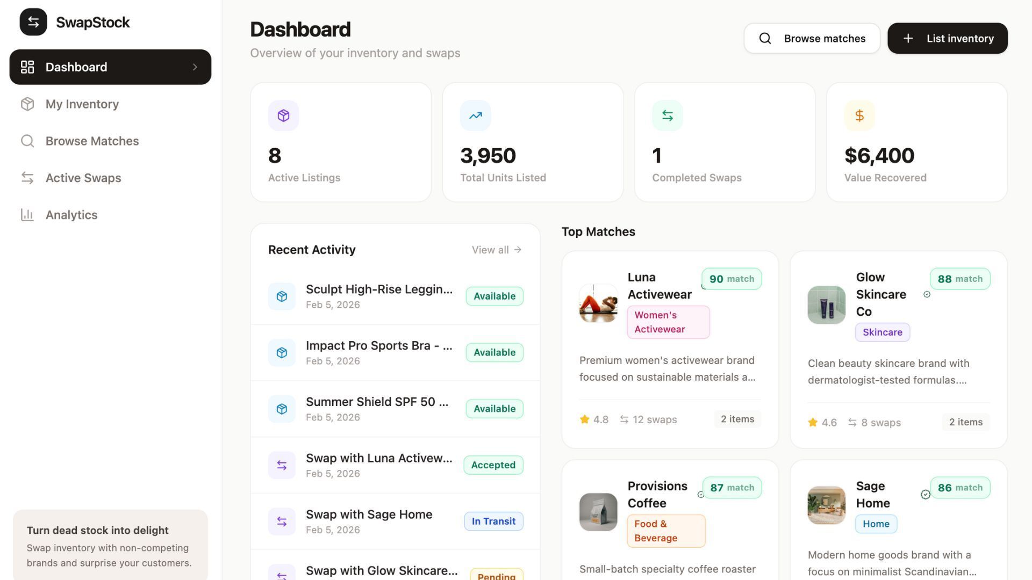Click the green swap icon above Completed Swaps
Viewport: 1032px width, 580px height.
pyautogui.click(x=667, y=115)
